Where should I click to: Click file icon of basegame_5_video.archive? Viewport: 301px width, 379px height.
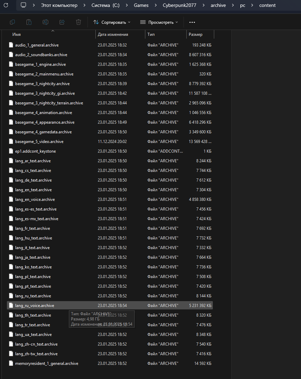11,141
